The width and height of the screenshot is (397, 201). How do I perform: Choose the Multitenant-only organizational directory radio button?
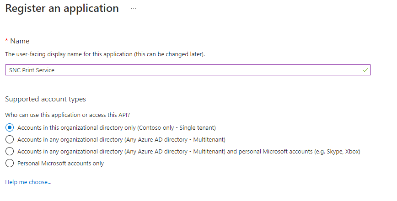9,139
